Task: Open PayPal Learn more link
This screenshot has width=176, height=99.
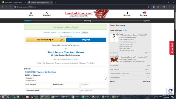Action: coord(76,45)
